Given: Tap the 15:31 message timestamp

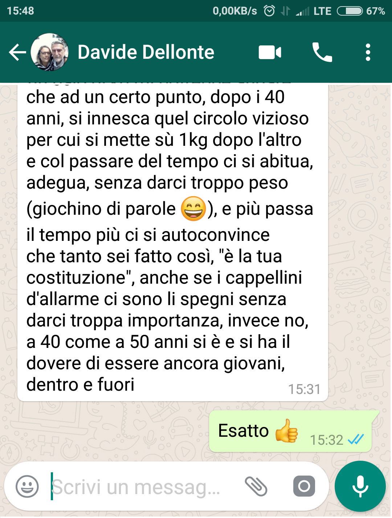Looking at the screenshot, I should 304,389.
